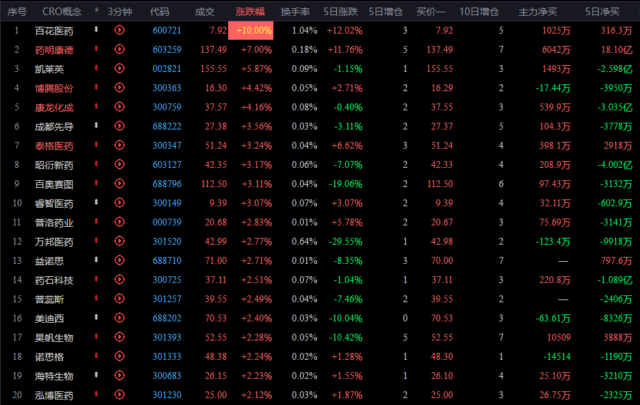
Task: Select stock name 凯莱英
Action: (49, 69)
